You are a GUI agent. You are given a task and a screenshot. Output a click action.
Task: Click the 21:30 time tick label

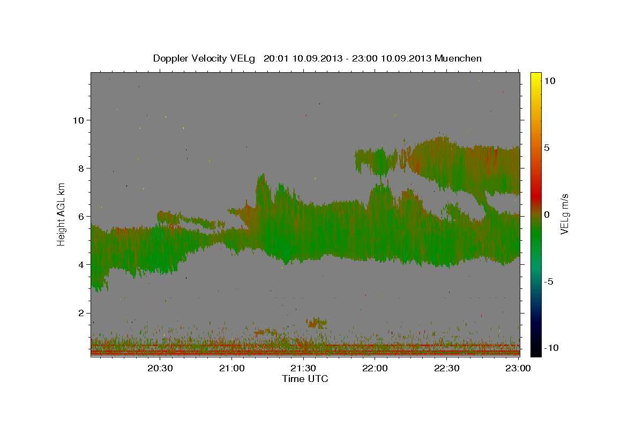[x=303, y=368]
